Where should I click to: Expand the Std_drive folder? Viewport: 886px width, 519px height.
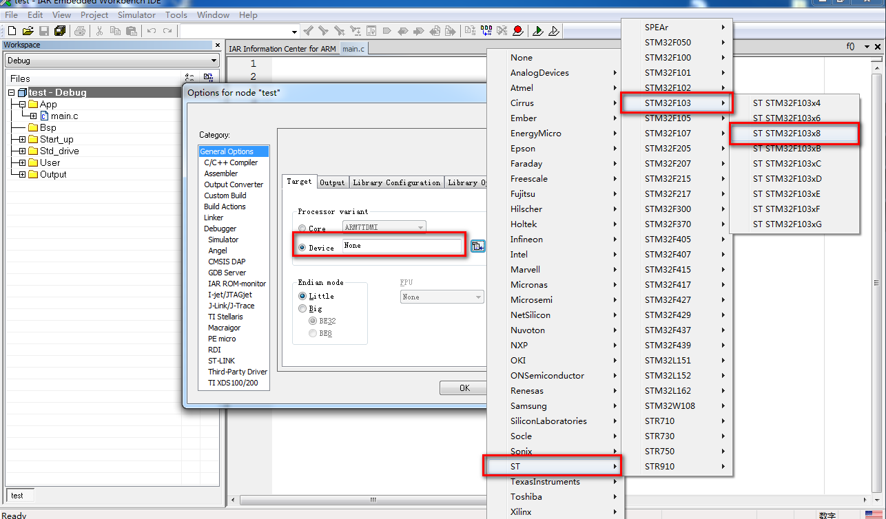pyautogui.click(x=22, y=151)
